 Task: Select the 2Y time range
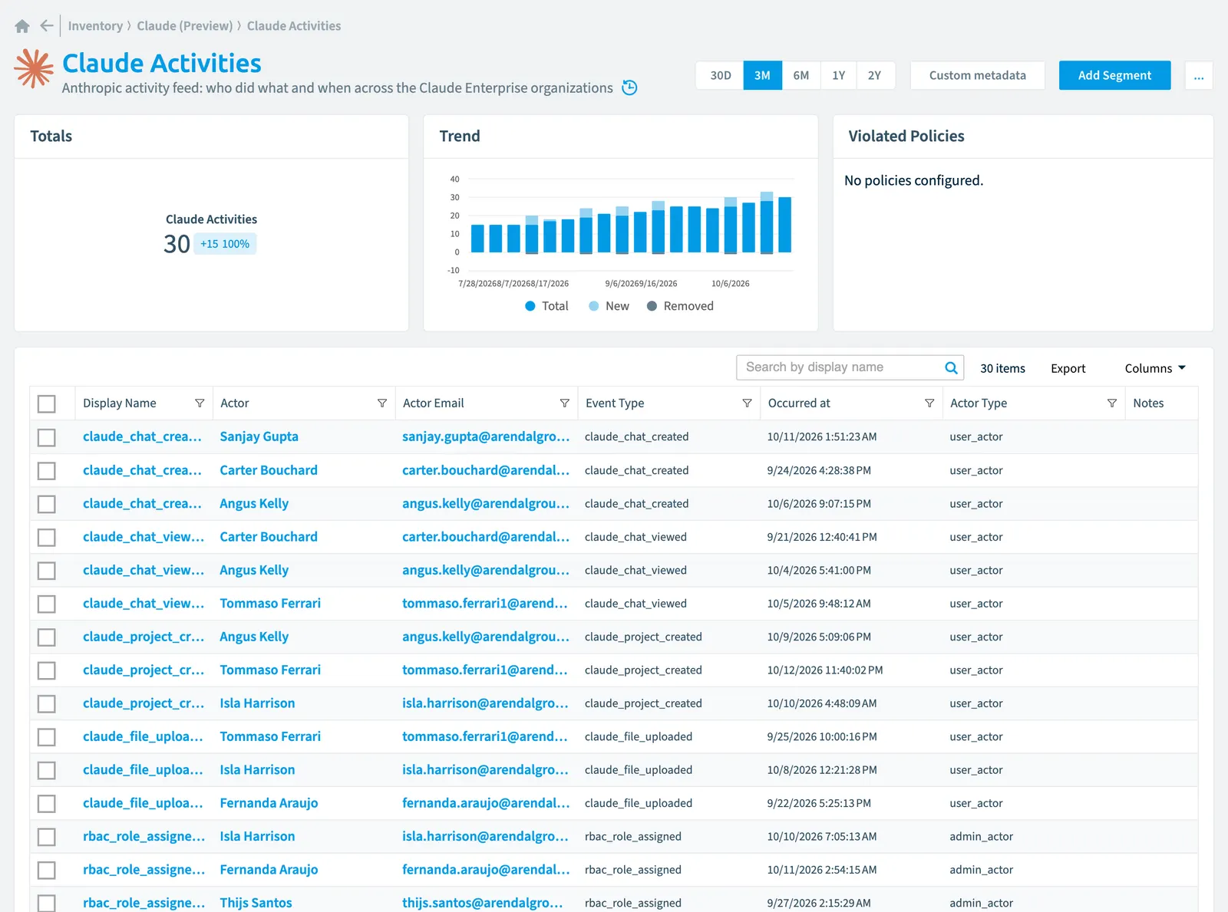pyautogui.click(x=875, y=75)
